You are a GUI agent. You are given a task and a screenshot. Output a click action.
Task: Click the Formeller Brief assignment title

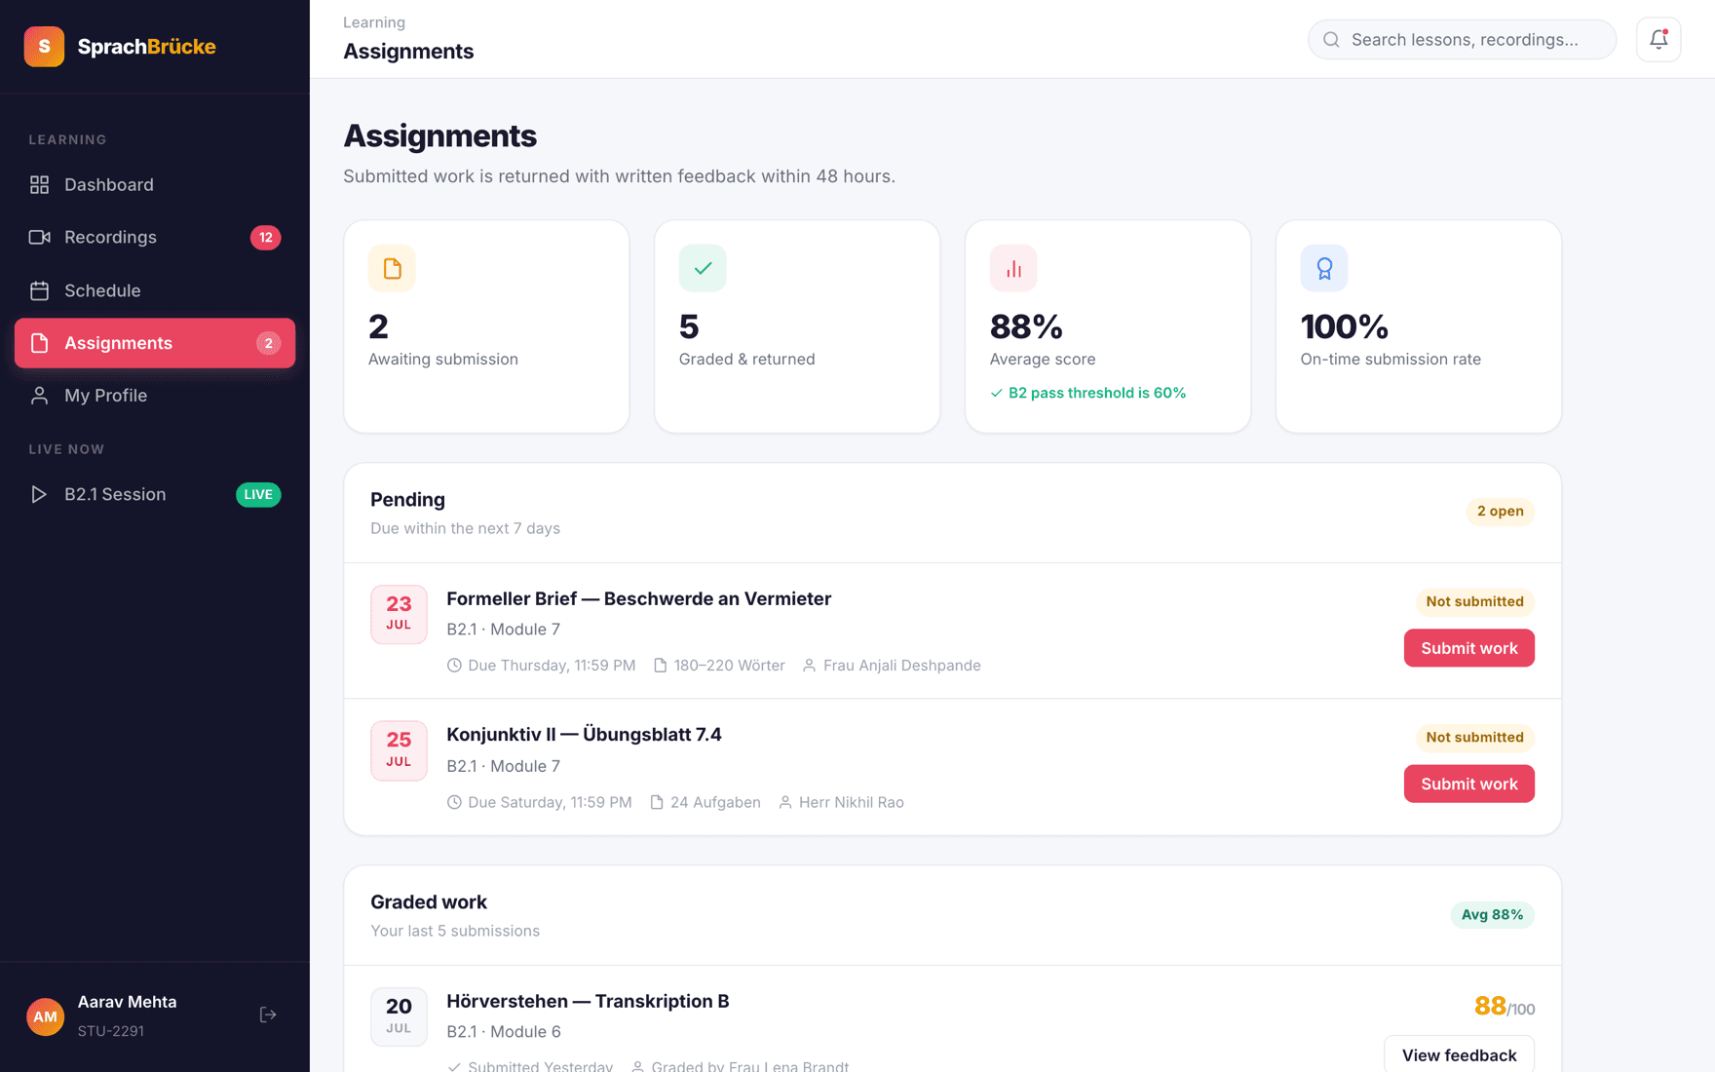click(x=638, y=599)
